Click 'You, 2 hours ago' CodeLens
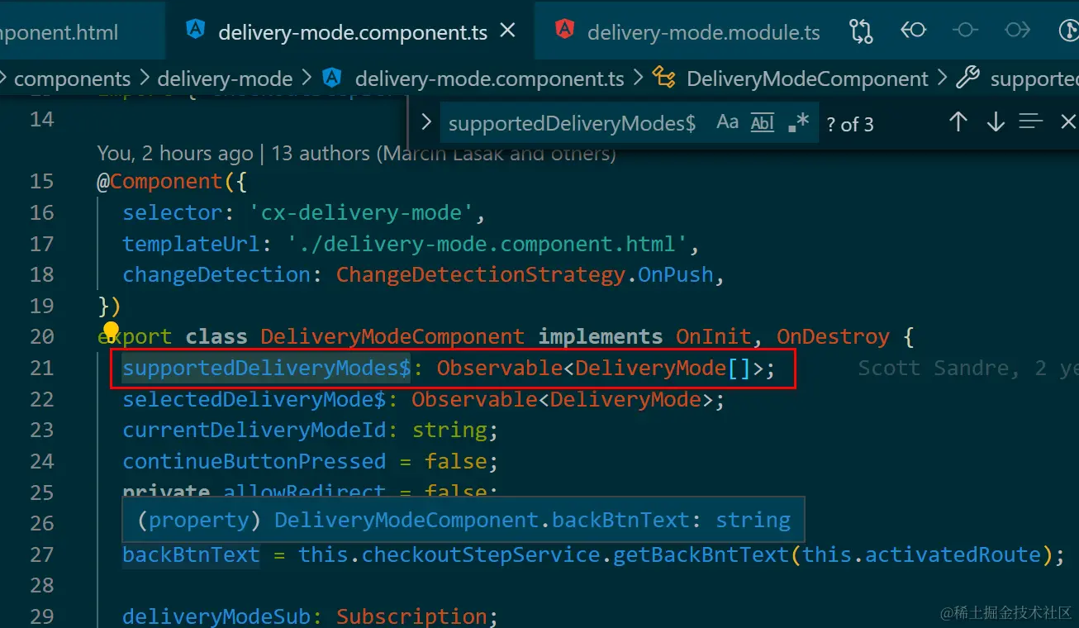Viewport: 1079px width, 628px height. (175, 154)
